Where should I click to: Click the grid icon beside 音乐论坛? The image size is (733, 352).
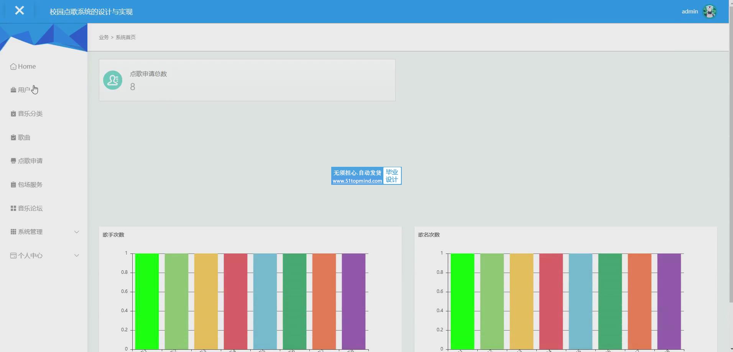(x=13, y=209)
